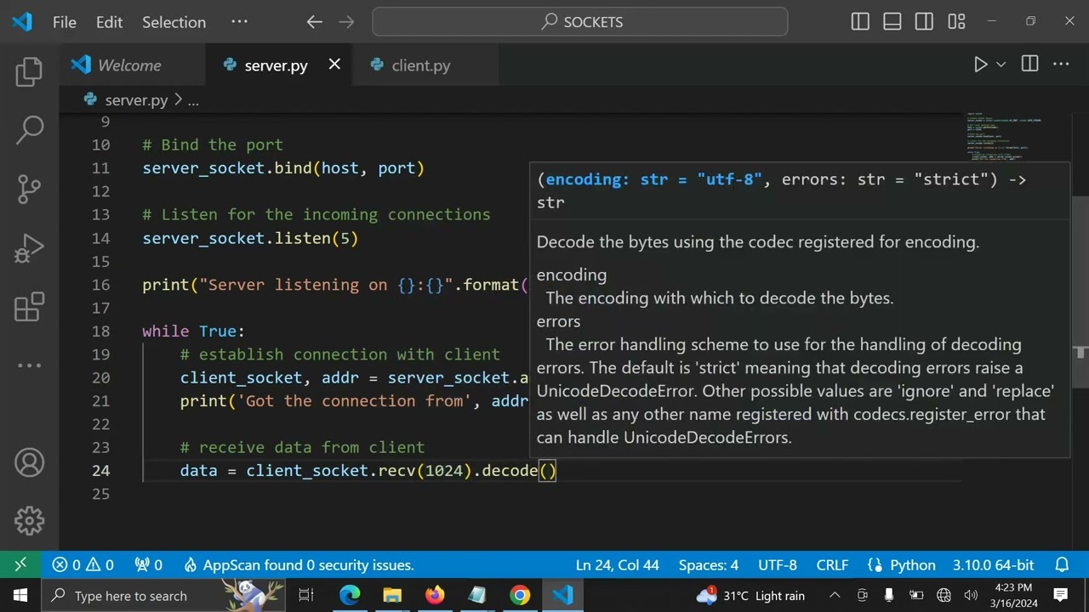Click the '# Bind the port' comment

click(x=213, y=144)
